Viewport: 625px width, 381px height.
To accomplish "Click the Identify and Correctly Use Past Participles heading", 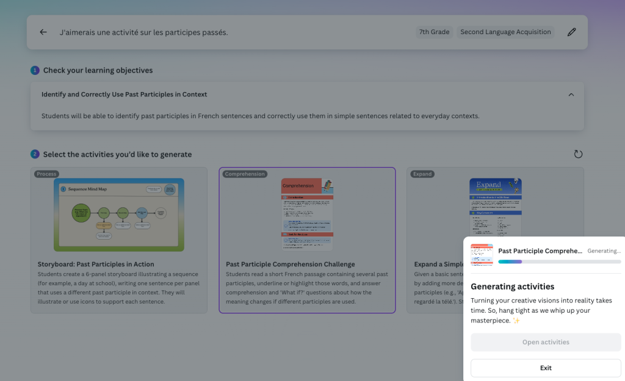I will (x=124, y=94).
